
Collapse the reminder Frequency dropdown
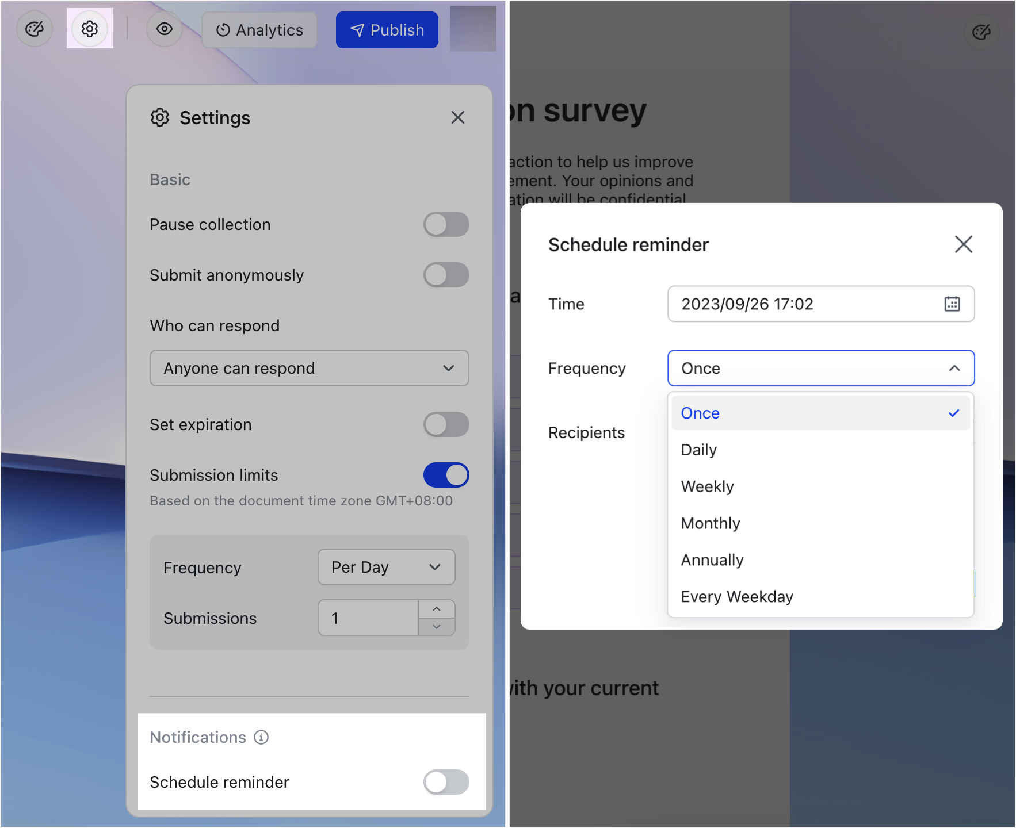point(954,368)
